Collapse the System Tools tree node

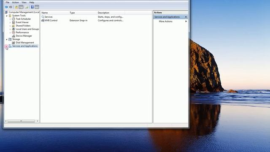click(7, 16)
